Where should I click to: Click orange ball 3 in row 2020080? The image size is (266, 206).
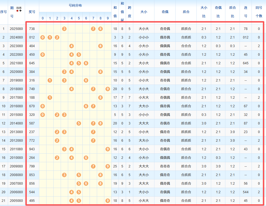pos(64,72)
